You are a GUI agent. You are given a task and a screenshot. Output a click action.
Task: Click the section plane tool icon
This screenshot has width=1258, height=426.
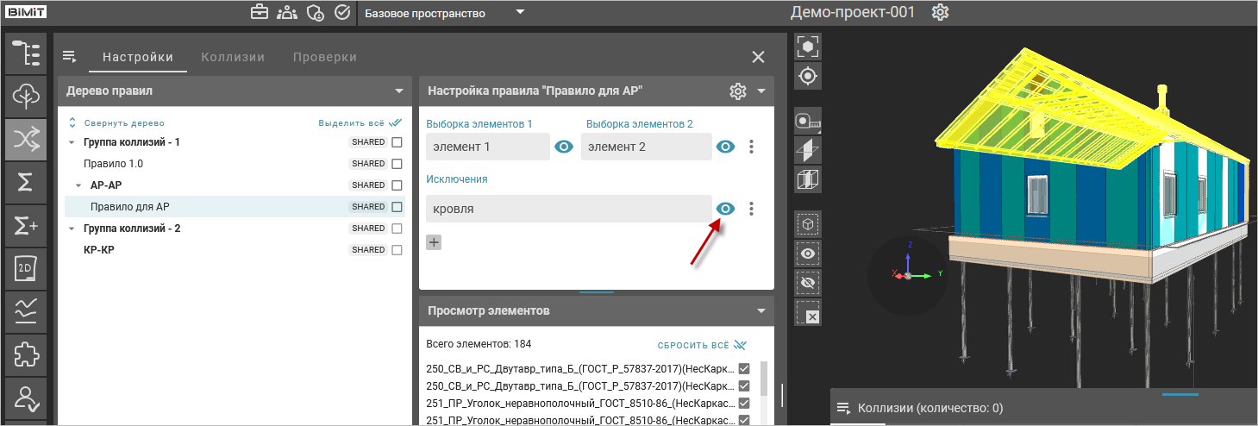(808, 150)
